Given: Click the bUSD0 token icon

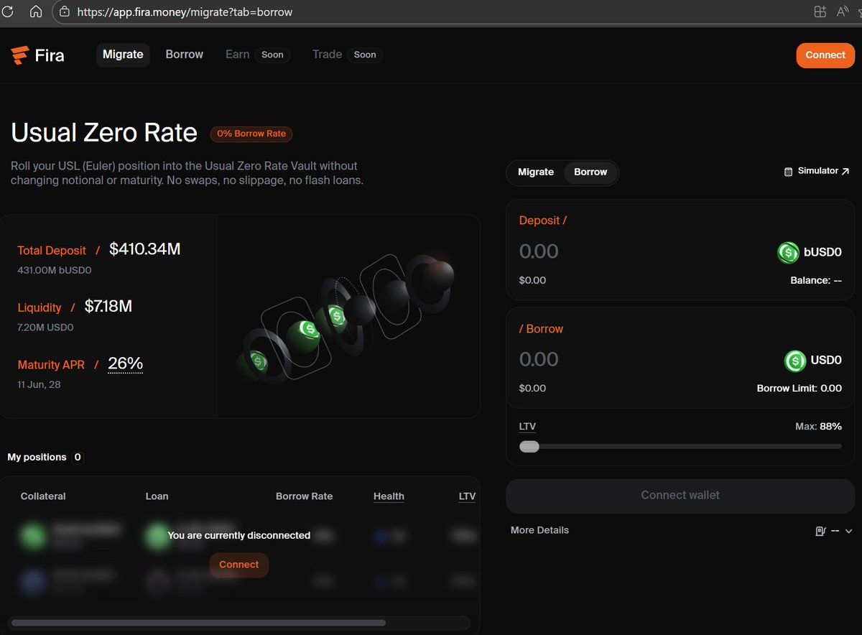Looking at the screenshot, I should [788, 252].
